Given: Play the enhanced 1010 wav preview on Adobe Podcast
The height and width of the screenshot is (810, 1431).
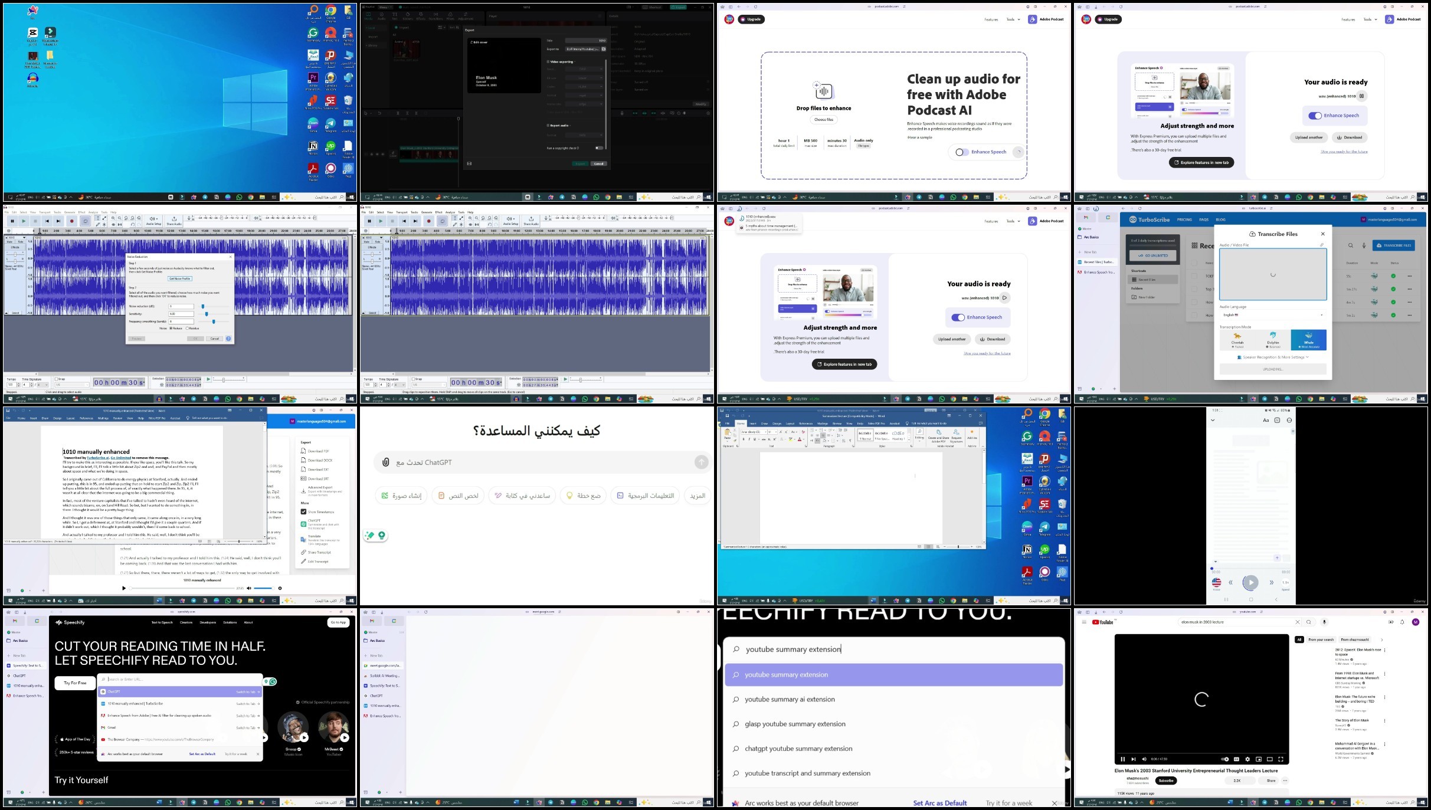Looking at the screenshot, I should tap(1004, 298).
